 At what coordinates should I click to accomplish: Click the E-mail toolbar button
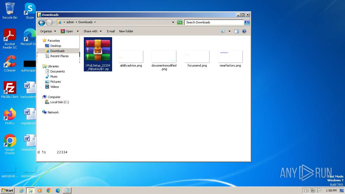[x=111, y=31]
